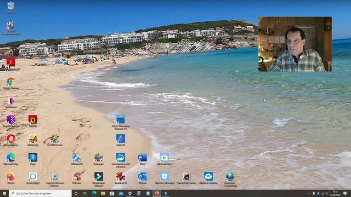
Task: Click the microphone icon in system tray
Action: click(x=314, y=193)
